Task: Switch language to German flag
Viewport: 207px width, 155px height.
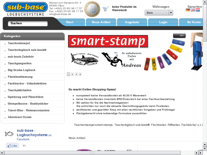Action: point(188,10)
